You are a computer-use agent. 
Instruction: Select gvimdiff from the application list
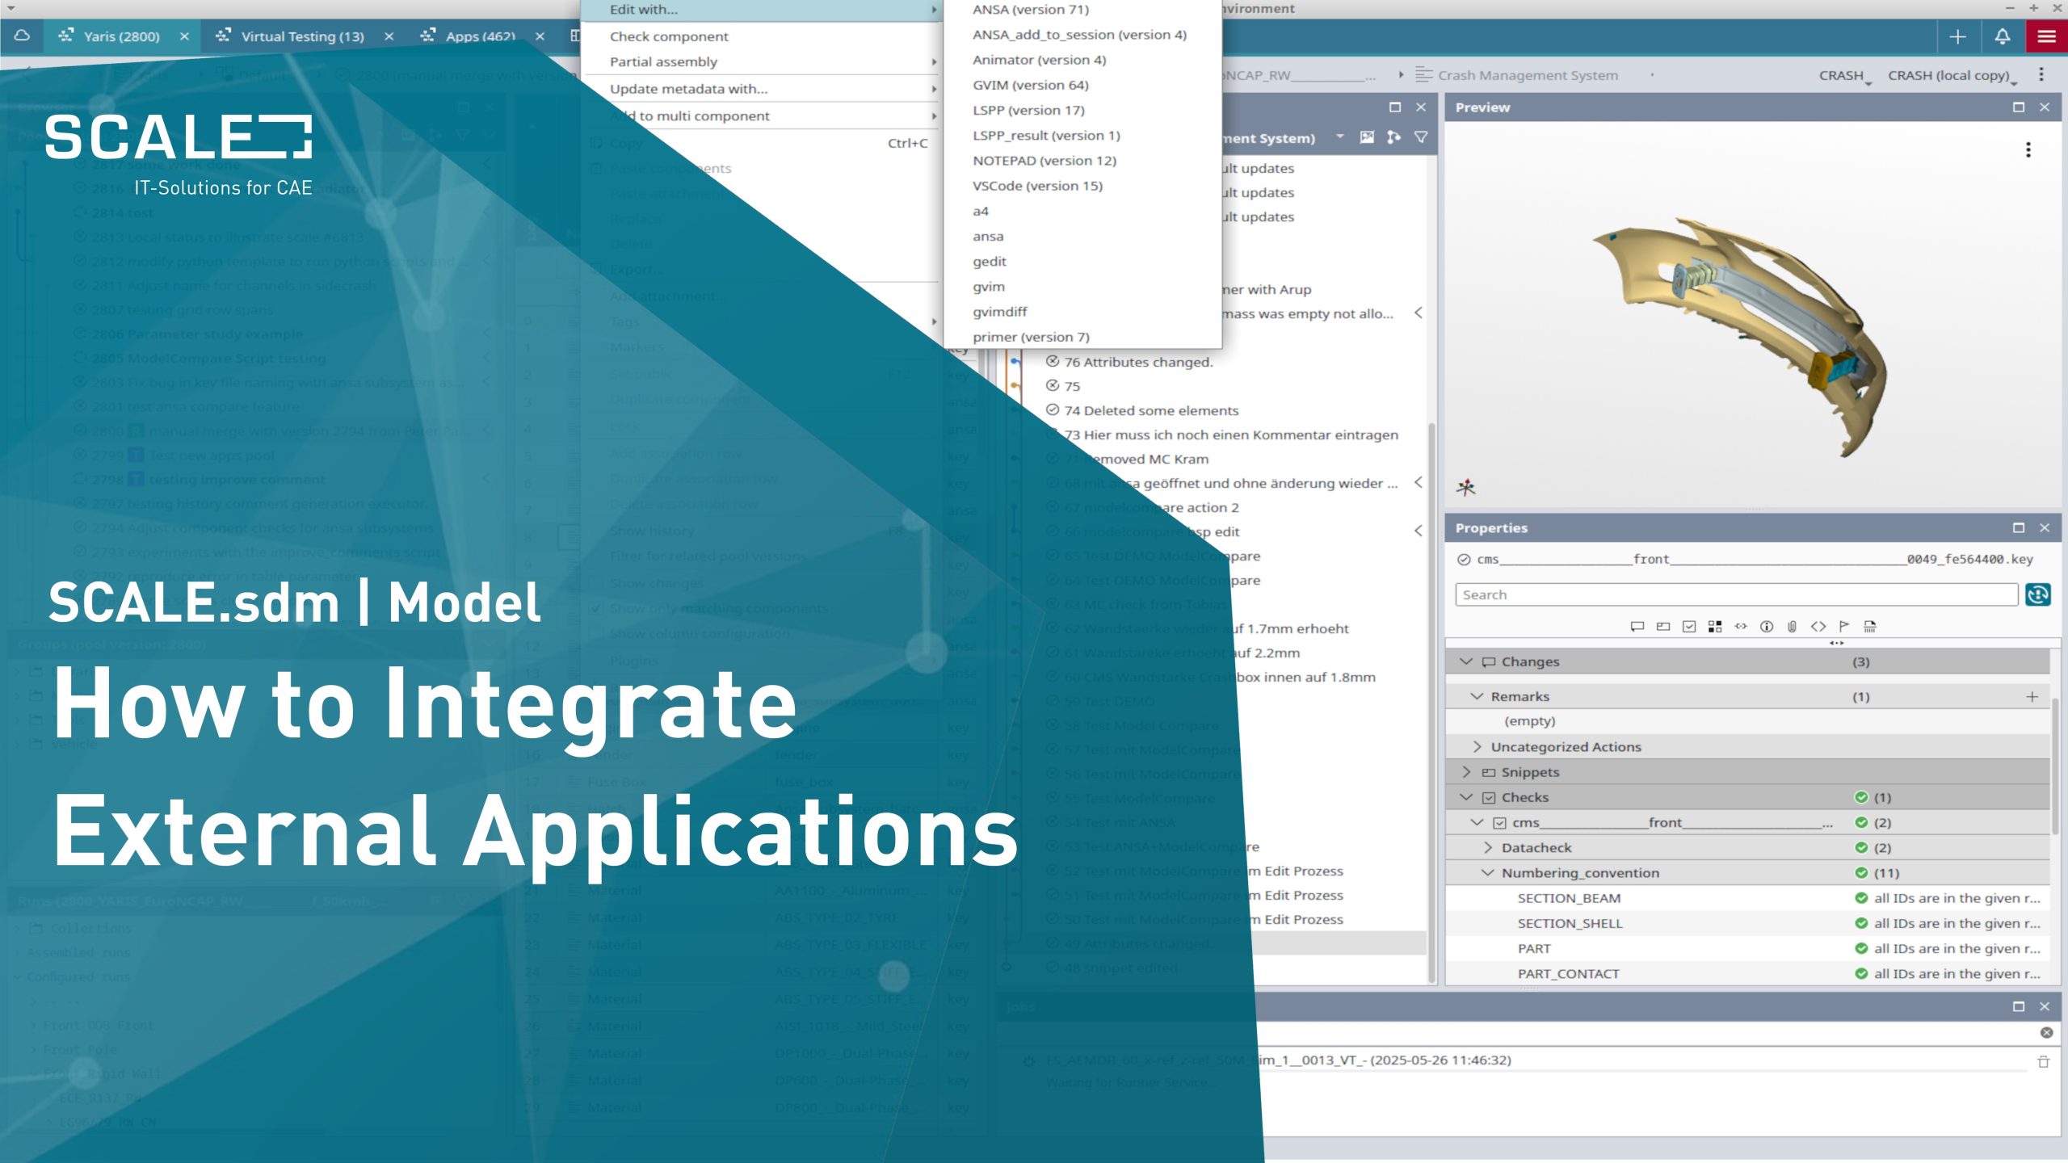coord(1082,312)
